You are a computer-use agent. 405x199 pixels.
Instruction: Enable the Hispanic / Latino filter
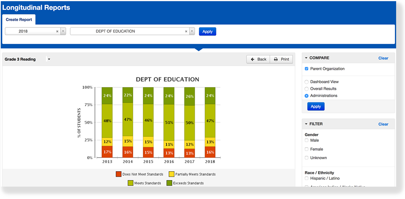coord(307,178)
